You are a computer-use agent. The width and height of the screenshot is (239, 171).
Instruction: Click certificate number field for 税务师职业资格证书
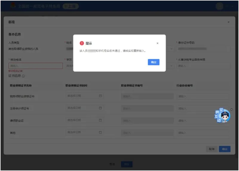pos(147,96)
